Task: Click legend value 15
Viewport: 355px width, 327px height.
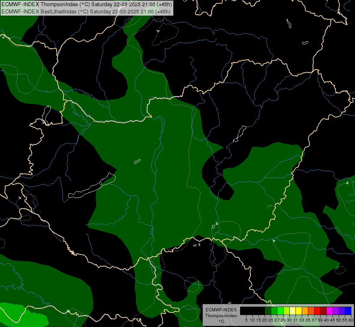Action: tap(259, 320)
